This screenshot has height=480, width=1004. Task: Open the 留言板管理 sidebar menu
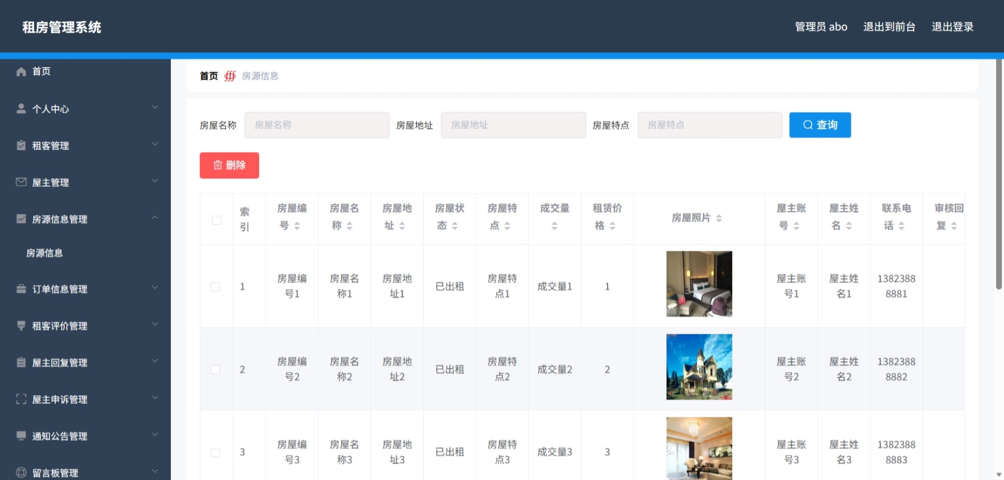pyautogui.click(x=85, y=473)
